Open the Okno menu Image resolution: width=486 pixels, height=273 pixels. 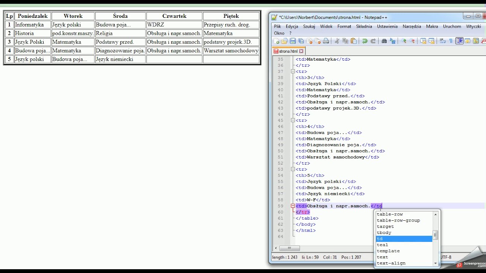coord(279,33)
